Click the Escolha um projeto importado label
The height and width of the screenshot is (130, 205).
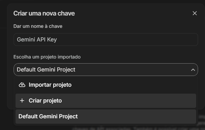click(47, 57)
